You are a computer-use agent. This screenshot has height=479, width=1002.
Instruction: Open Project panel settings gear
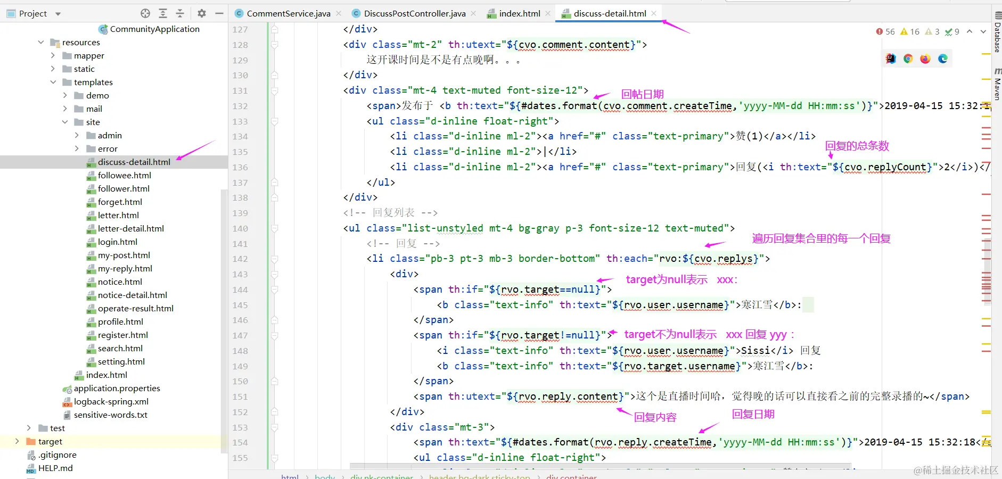click(x=202, y=13)
